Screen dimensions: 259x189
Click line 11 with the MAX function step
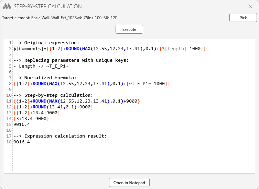coord(76,101)
